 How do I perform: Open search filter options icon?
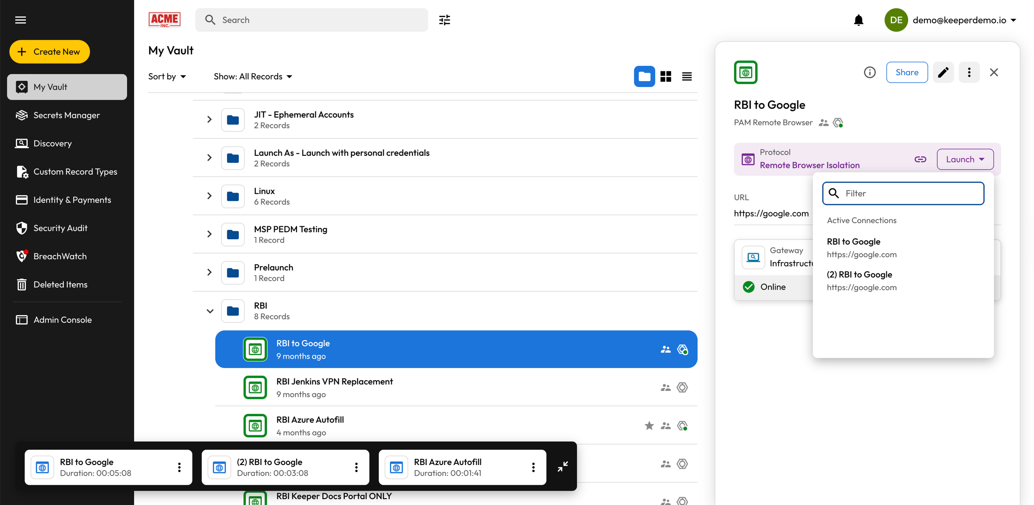click(444, 20)
